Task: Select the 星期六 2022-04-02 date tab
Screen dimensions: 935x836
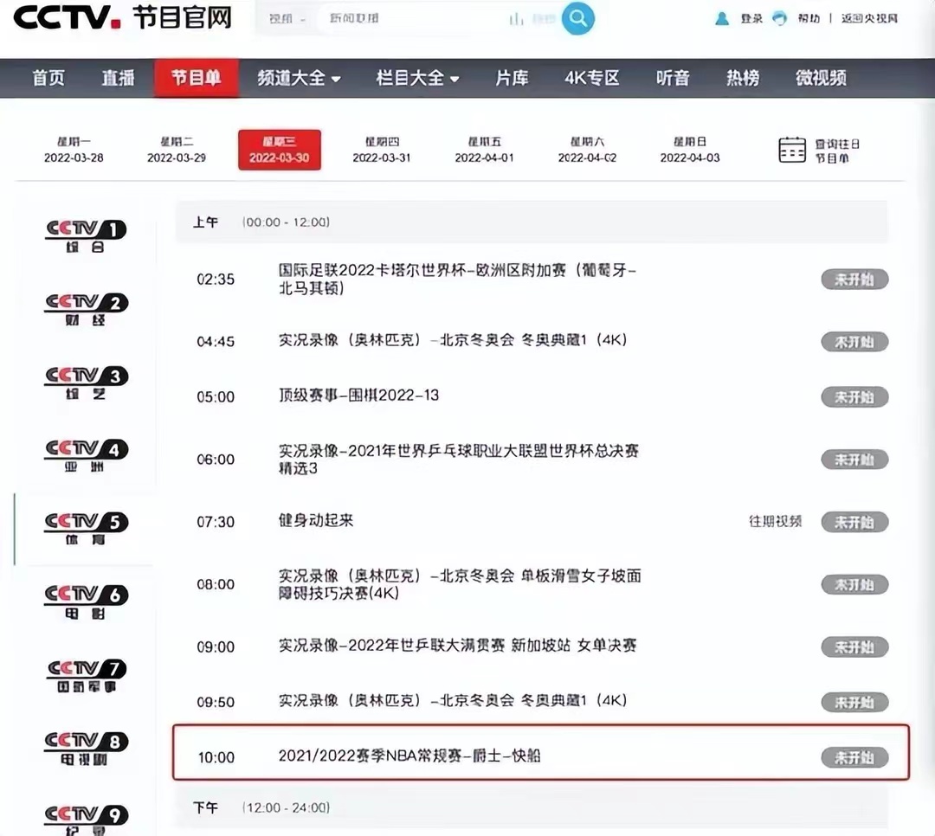Action: (587, 150)
